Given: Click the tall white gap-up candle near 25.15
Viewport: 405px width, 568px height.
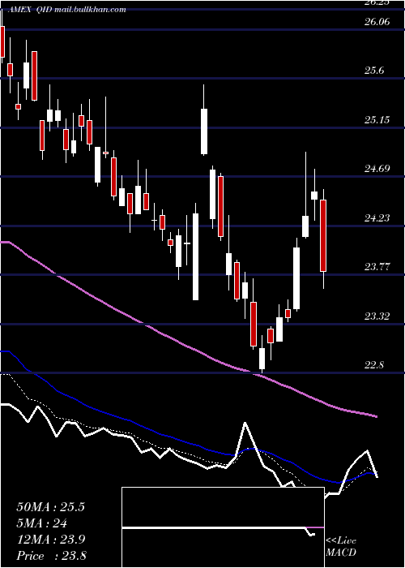Looking at the screenshot, I should pos(204,131).
